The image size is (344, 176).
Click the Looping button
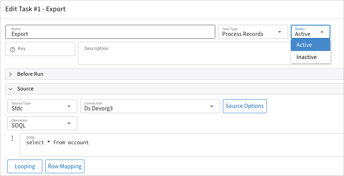25,167
